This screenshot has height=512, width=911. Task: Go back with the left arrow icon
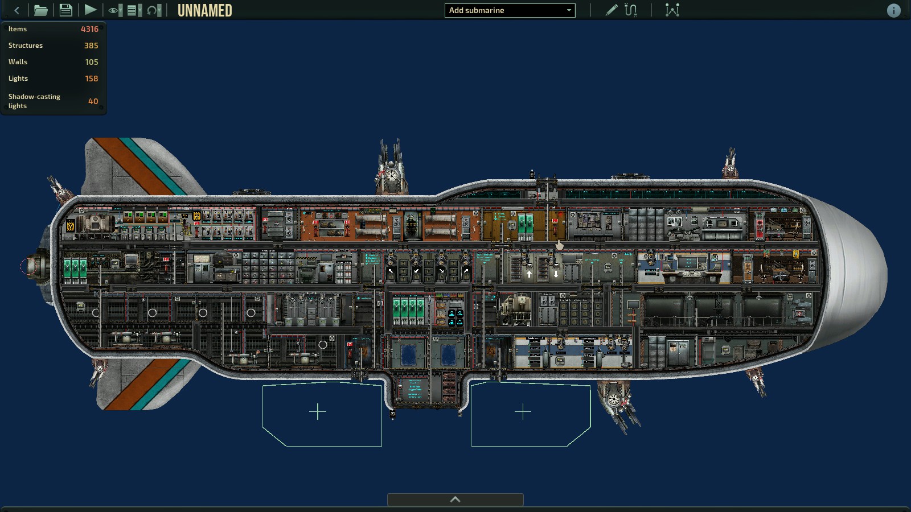[x=17, y=10]
